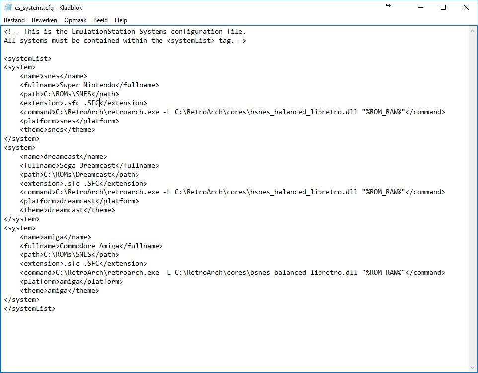Click the scrollbar up arrow
This screenshot has width=478, height=373.
point(472,30)
